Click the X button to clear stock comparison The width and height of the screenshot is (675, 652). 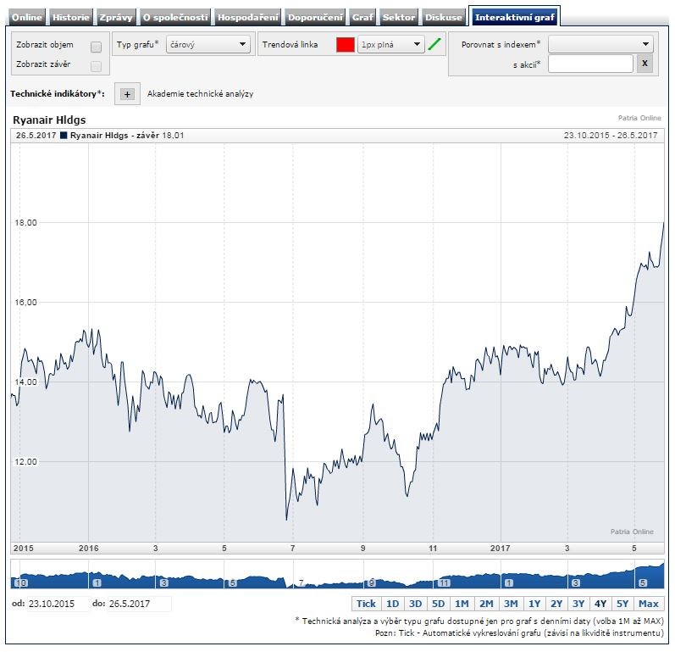pos(645,64)
